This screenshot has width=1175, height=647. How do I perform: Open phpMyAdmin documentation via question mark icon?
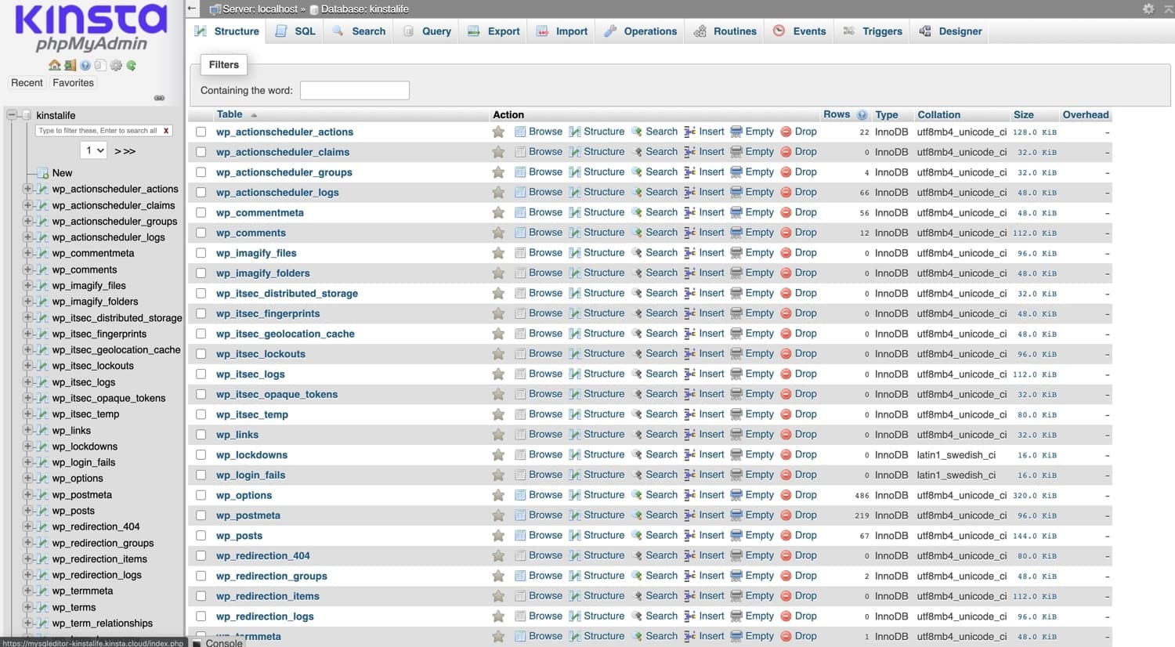(x=85, y=66)
